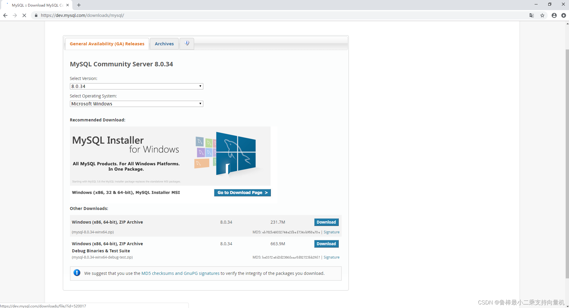Select the MySQL Download browser tab

(x=37, y=5)
